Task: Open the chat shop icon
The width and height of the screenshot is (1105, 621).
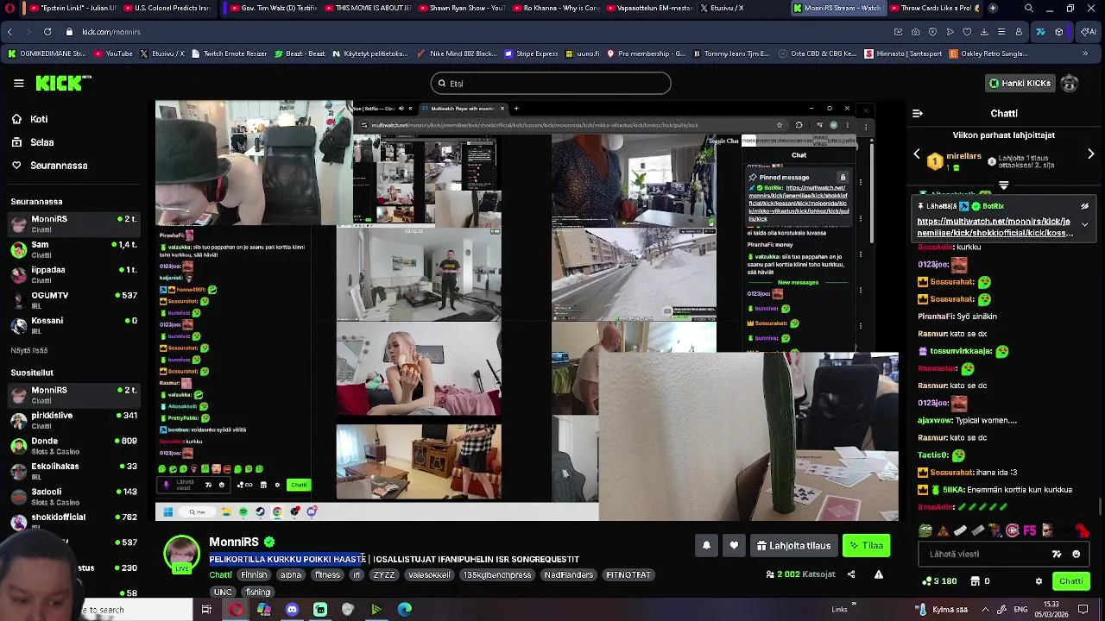Action: pos(976,581)
